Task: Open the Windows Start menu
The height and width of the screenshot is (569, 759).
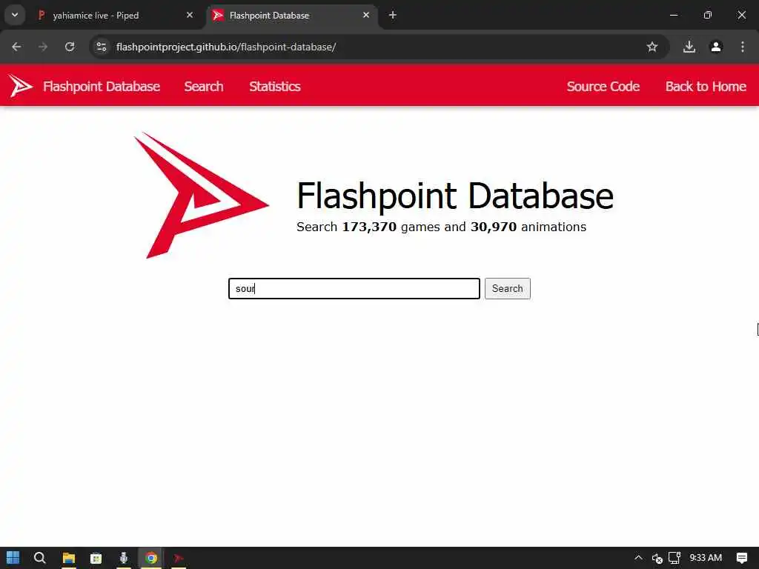Action: [x=13, y=558]
